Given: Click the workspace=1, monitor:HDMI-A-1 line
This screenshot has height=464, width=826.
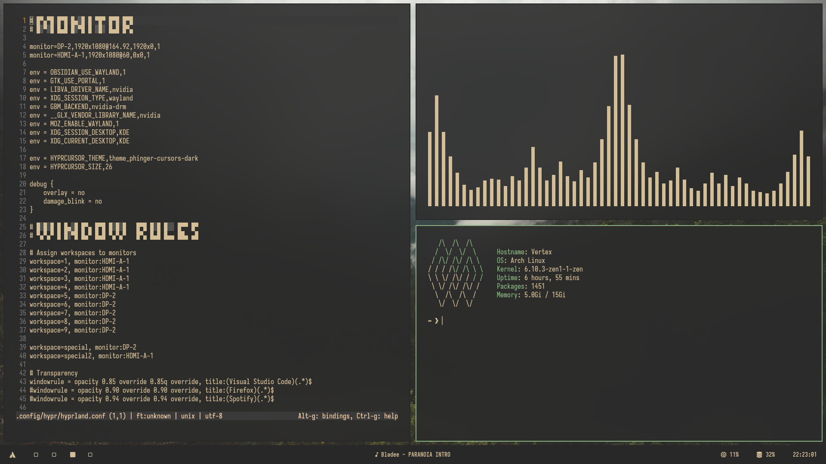Looking at the screenshot, I should 79,261.
